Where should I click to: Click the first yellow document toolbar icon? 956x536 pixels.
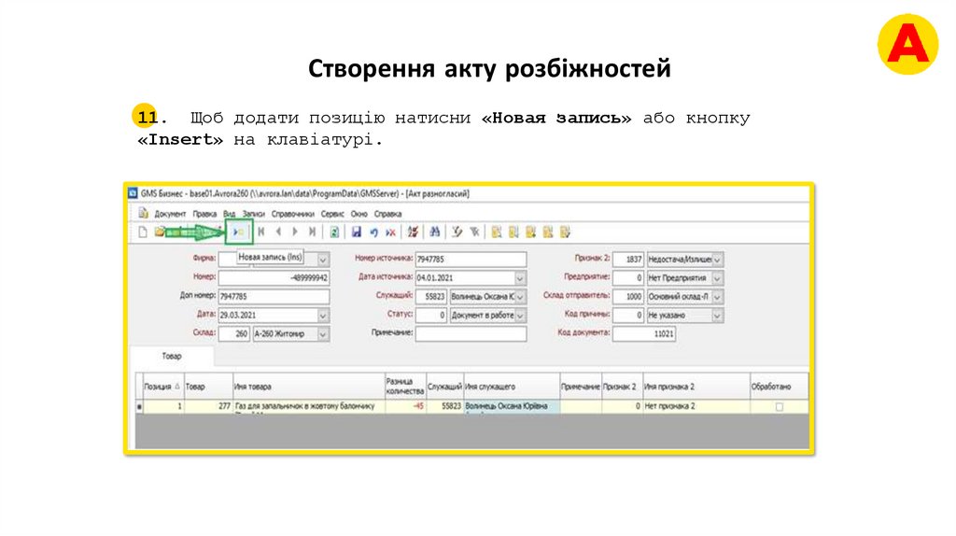click(x=497, y=232)
